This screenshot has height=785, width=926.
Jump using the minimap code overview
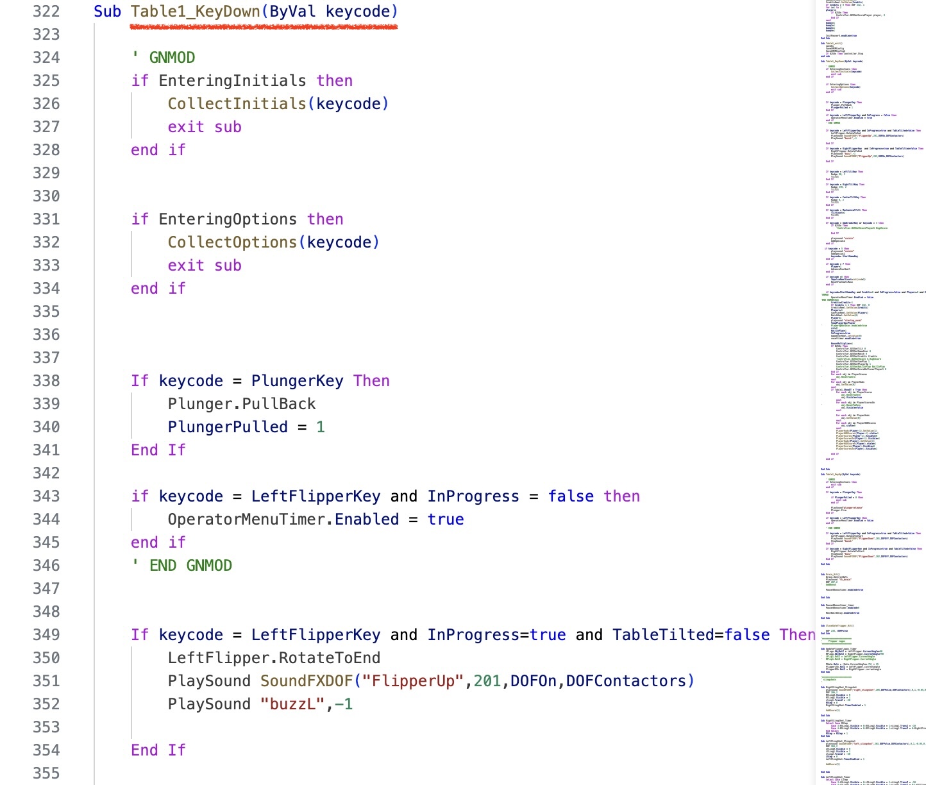pyautogui.click(x=870, y=385)
